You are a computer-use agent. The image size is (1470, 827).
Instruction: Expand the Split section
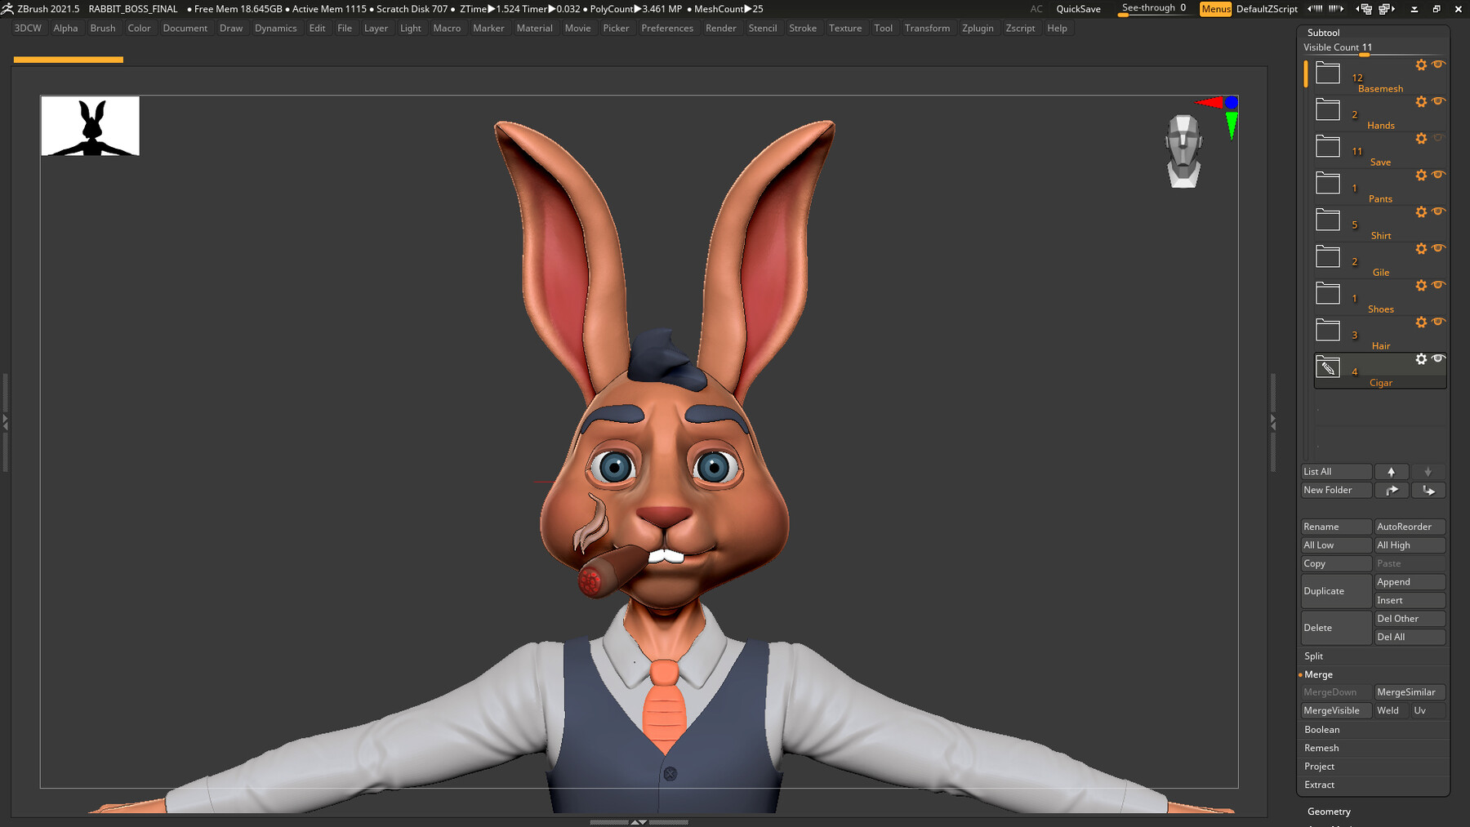click(x=1313, y=656)
